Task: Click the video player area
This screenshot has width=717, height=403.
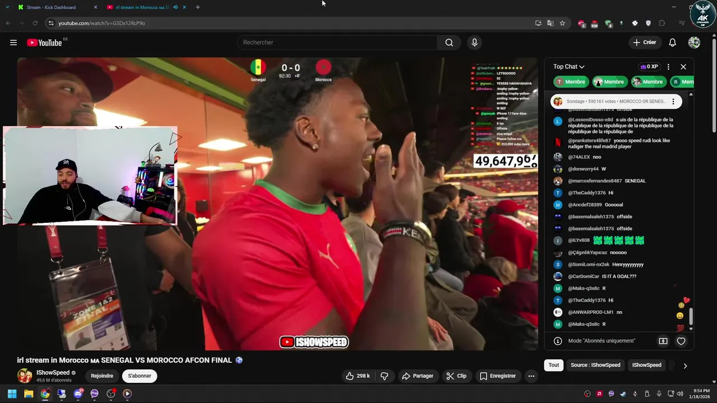Action: click(278, 204)
